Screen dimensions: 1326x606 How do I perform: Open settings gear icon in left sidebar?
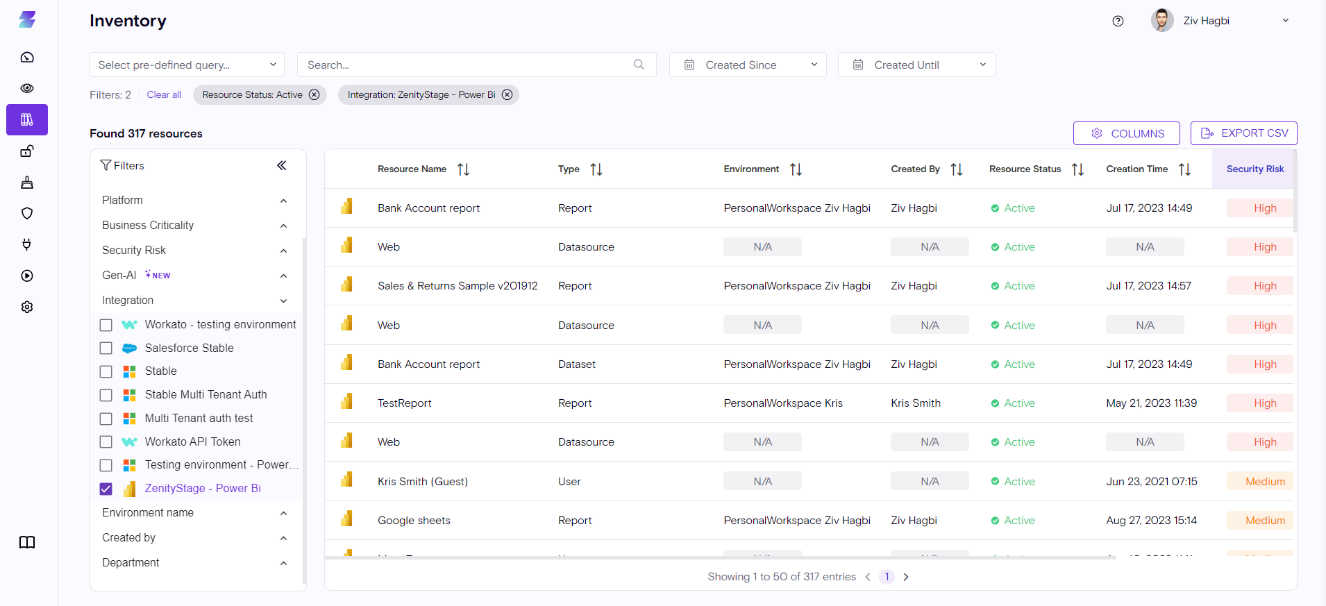click(27, 307)
